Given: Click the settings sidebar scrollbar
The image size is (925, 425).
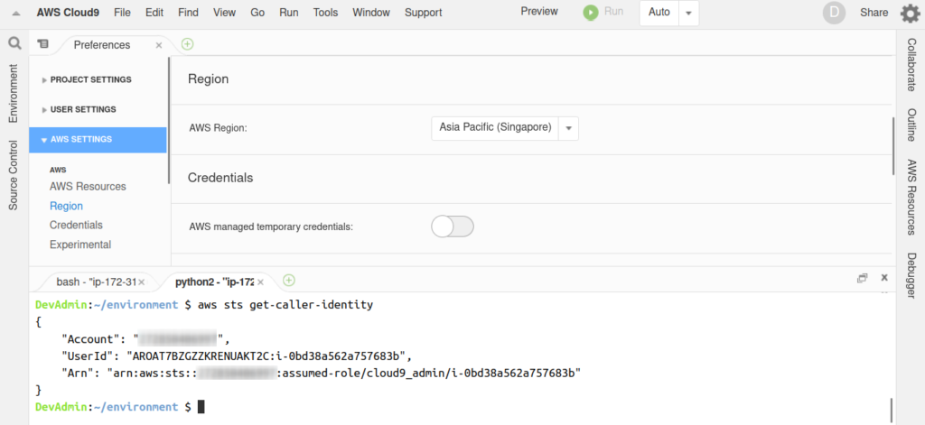Looking at the screenshot, I should 168,120.
